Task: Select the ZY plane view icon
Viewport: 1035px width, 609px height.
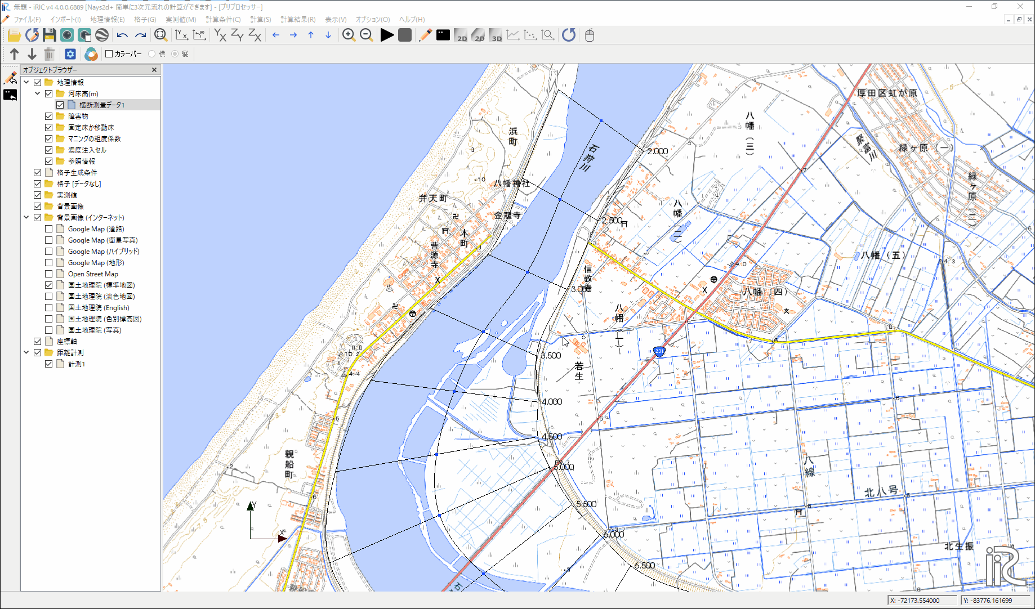Action: [x=238, y=35]
